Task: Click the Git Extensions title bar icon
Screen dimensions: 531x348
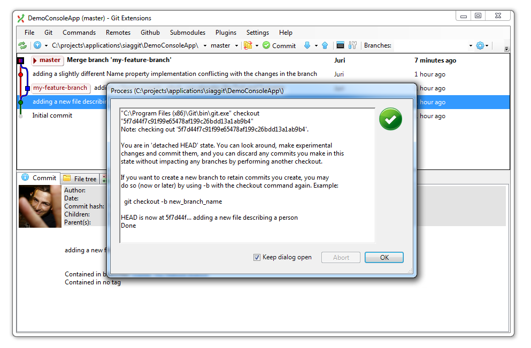Action: pyautogui.click(x=21, y=18)
